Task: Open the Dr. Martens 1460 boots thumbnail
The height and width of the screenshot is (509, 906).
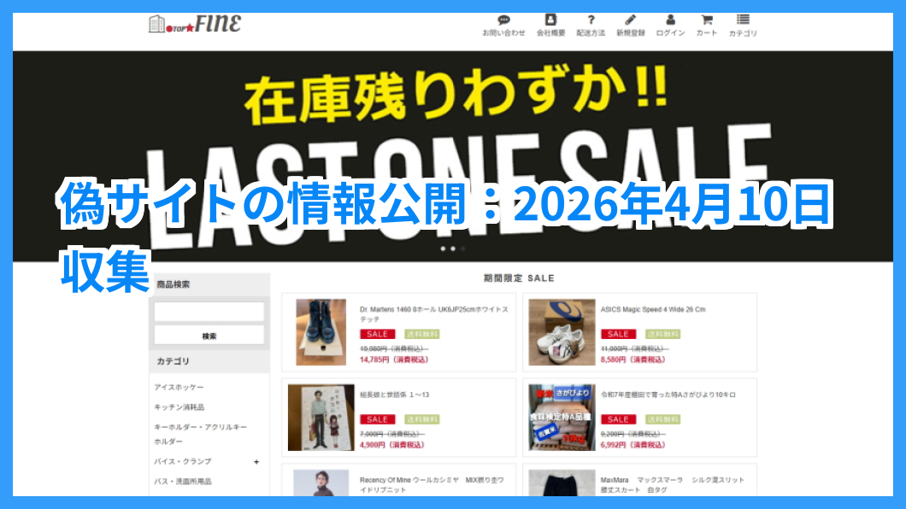Action: (x=321, y=332)
